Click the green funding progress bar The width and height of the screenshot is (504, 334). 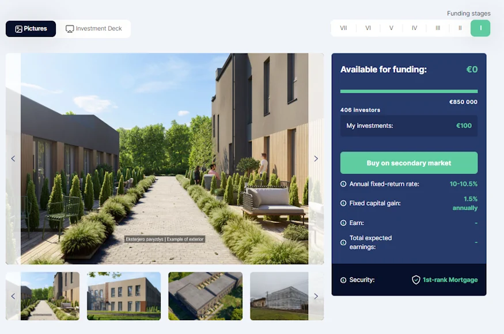[409, 92]
